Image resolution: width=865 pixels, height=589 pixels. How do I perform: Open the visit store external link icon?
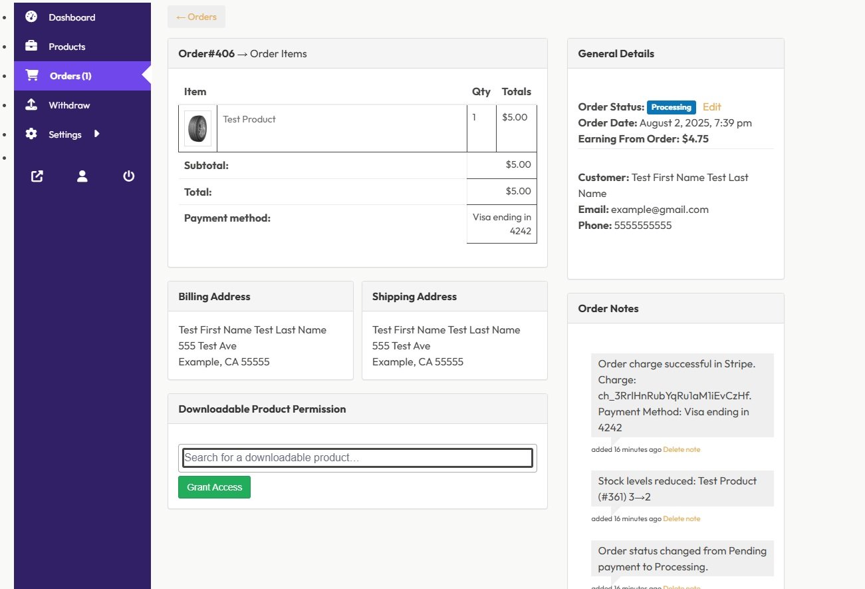point(37,176)
